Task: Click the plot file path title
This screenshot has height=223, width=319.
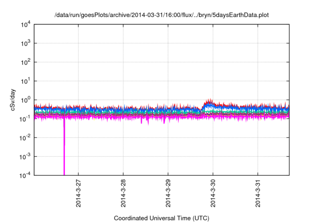Action: (161, 15)
